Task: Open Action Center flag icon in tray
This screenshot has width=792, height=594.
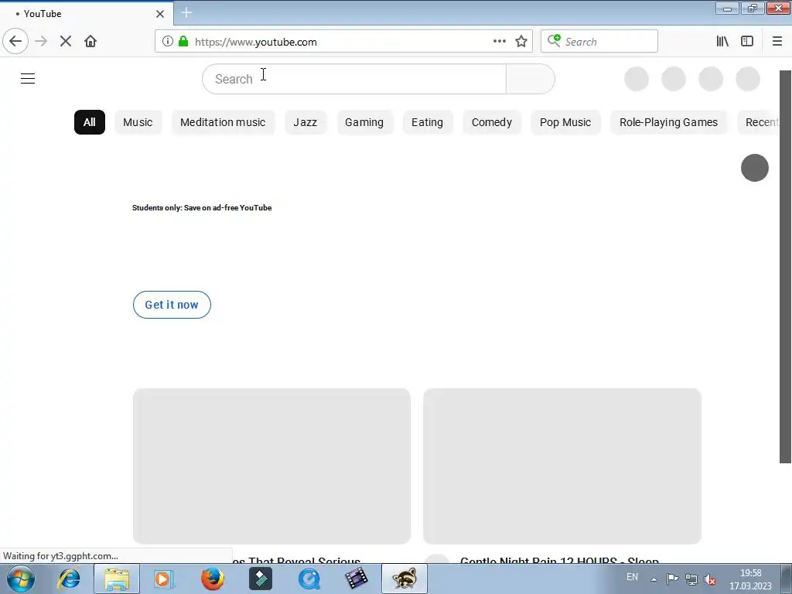Action: click(672, 579)
